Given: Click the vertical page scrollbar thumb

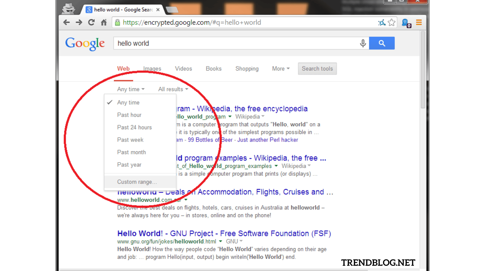Looking at the screenshot, I should [x=423, y=70].
